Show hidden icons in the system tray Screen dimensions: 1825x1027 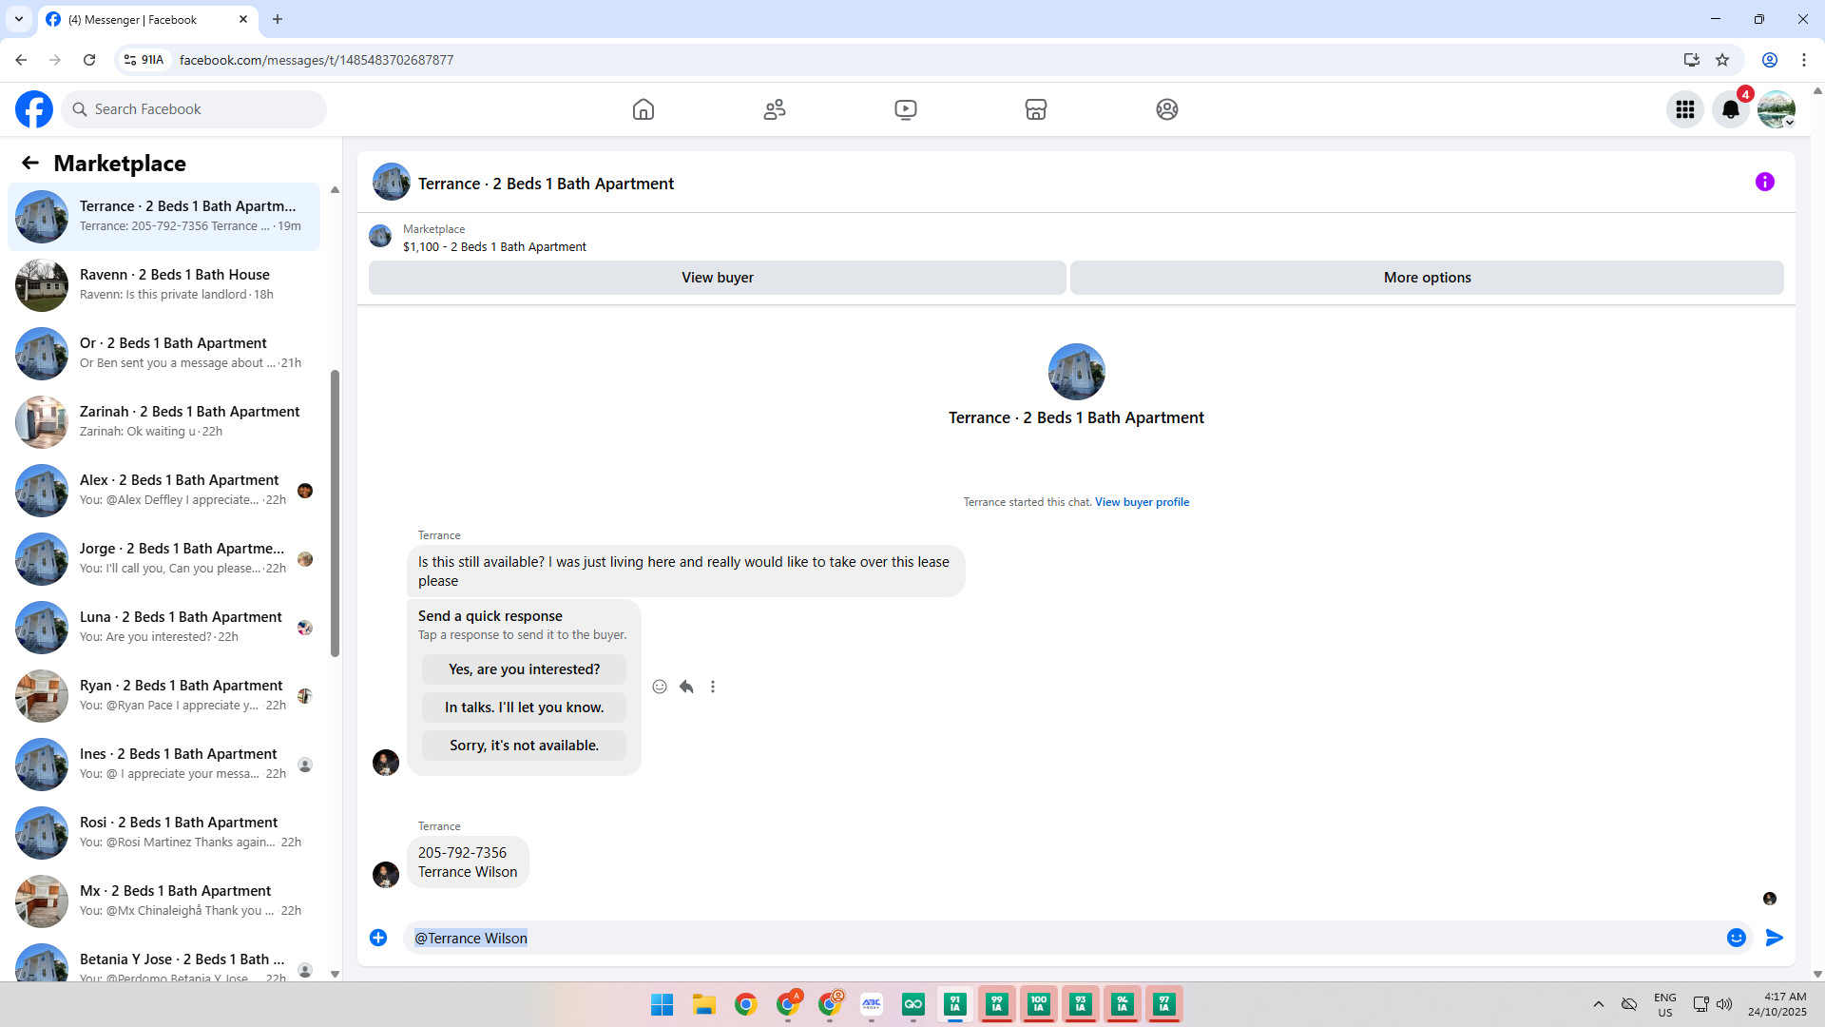tap(1599, 1004)
